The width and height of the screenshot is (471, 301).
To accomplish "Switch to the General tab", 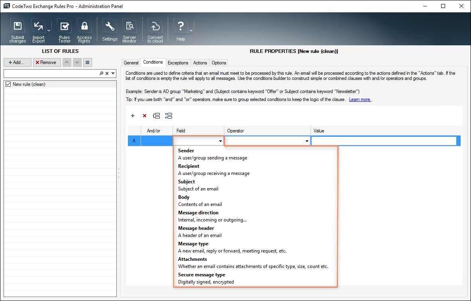I will pyautogui.click(x=131, y=63).
